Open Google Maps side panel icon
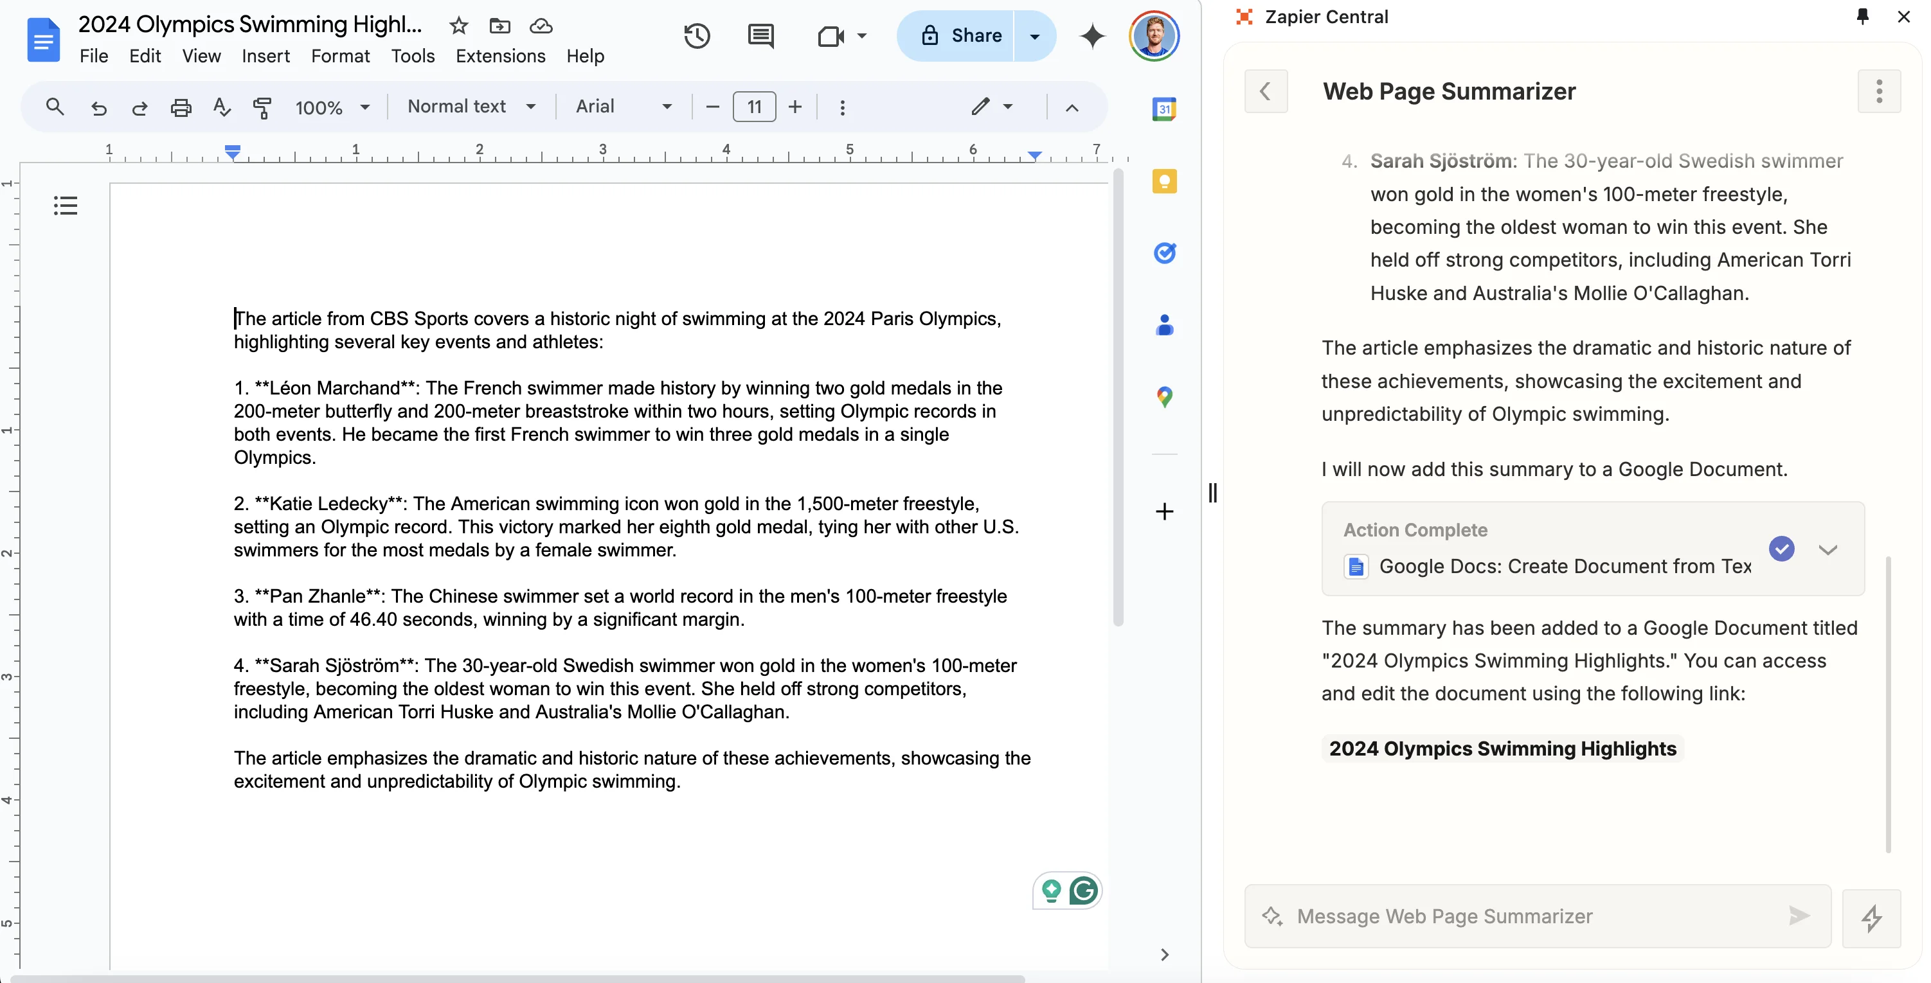The width and height of the screenshot is (1931, 983). (1164, 397)
